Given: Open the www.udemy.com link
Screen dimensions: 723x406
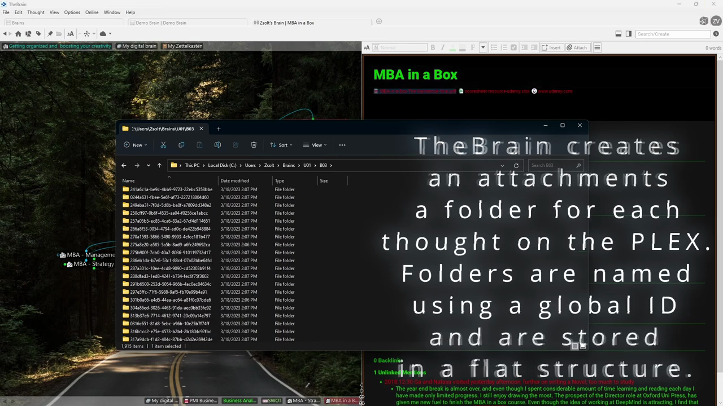Looking at the screenshot, I should pos(552,91).
